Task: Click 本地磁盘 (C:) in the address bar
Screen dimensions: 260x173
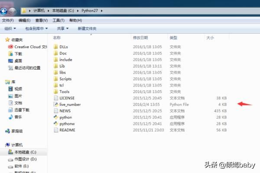Action: 63,10
